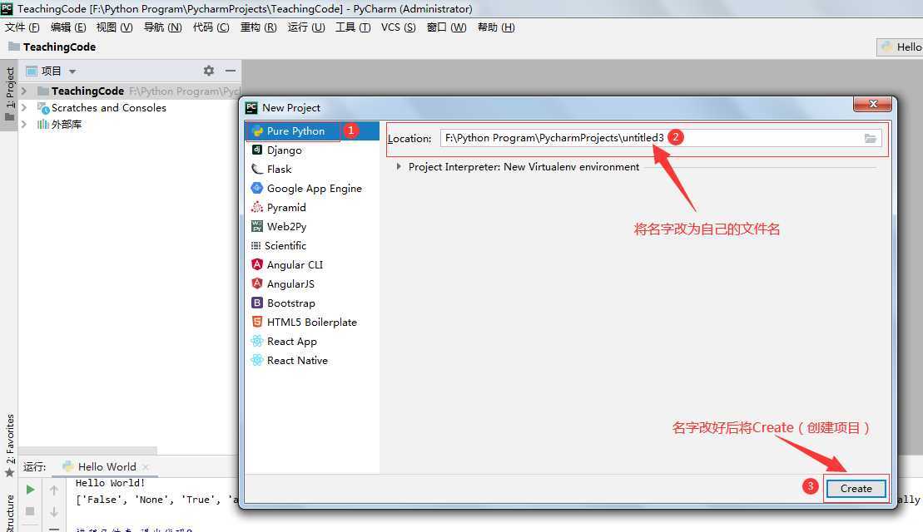Rerun Hello World with green play icon
Image resolution: width=923 pixels, height=532 pixels.
click(x=30, y=490)
